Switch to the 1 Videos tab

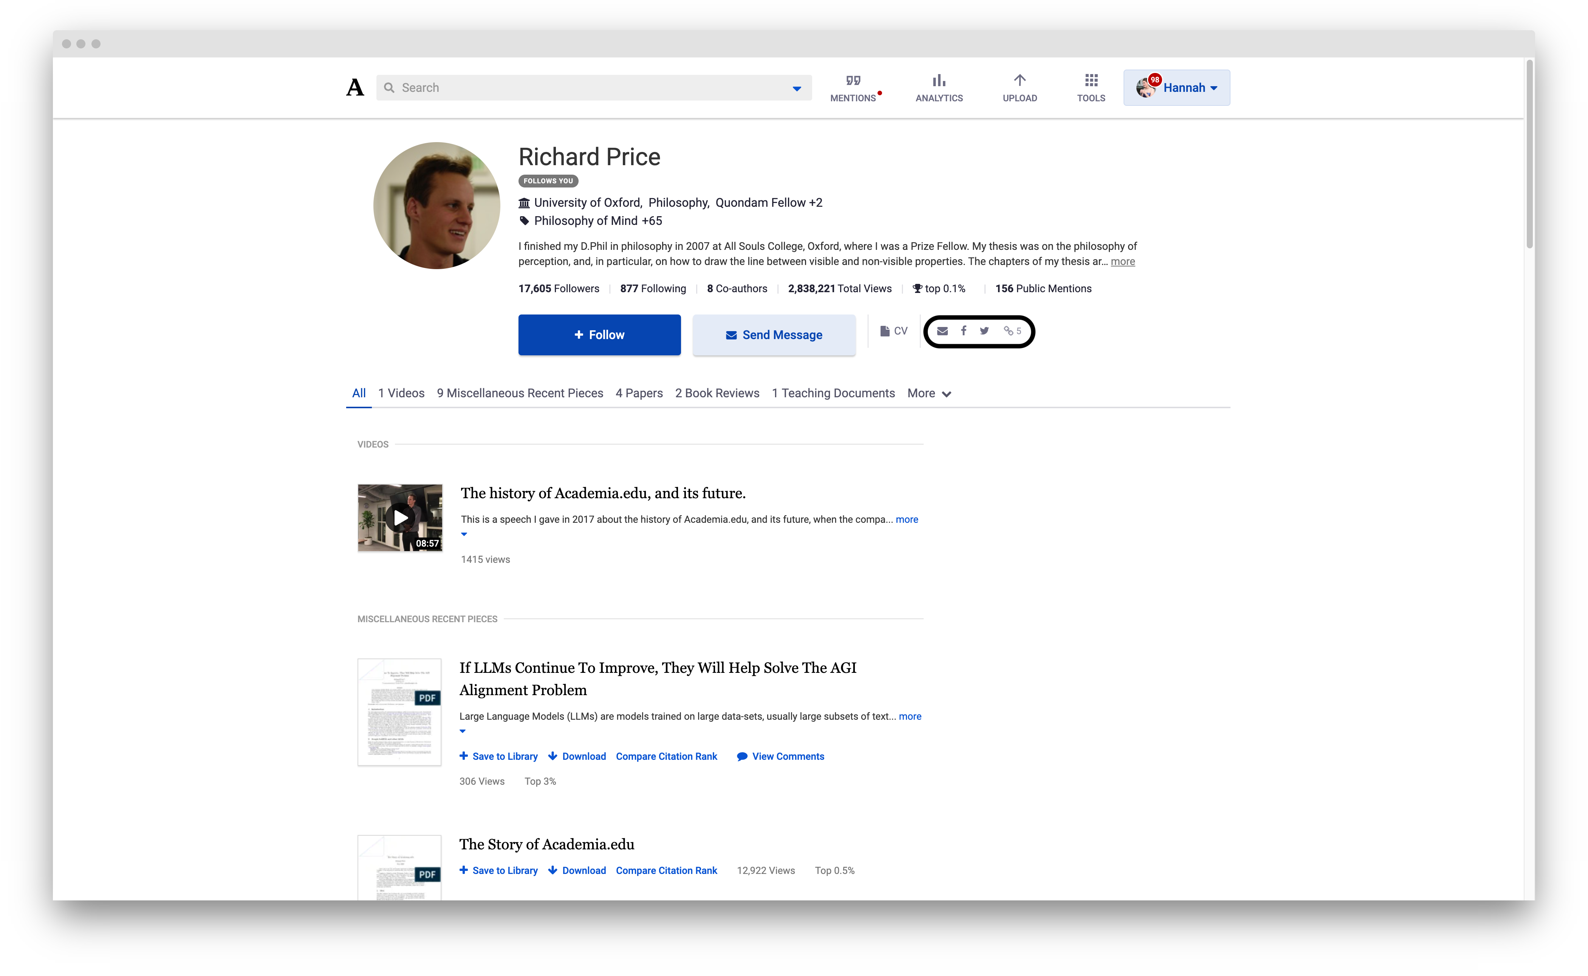401,393
